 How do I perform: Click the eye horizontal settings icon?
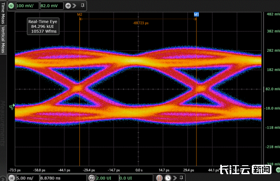point(91,177)
